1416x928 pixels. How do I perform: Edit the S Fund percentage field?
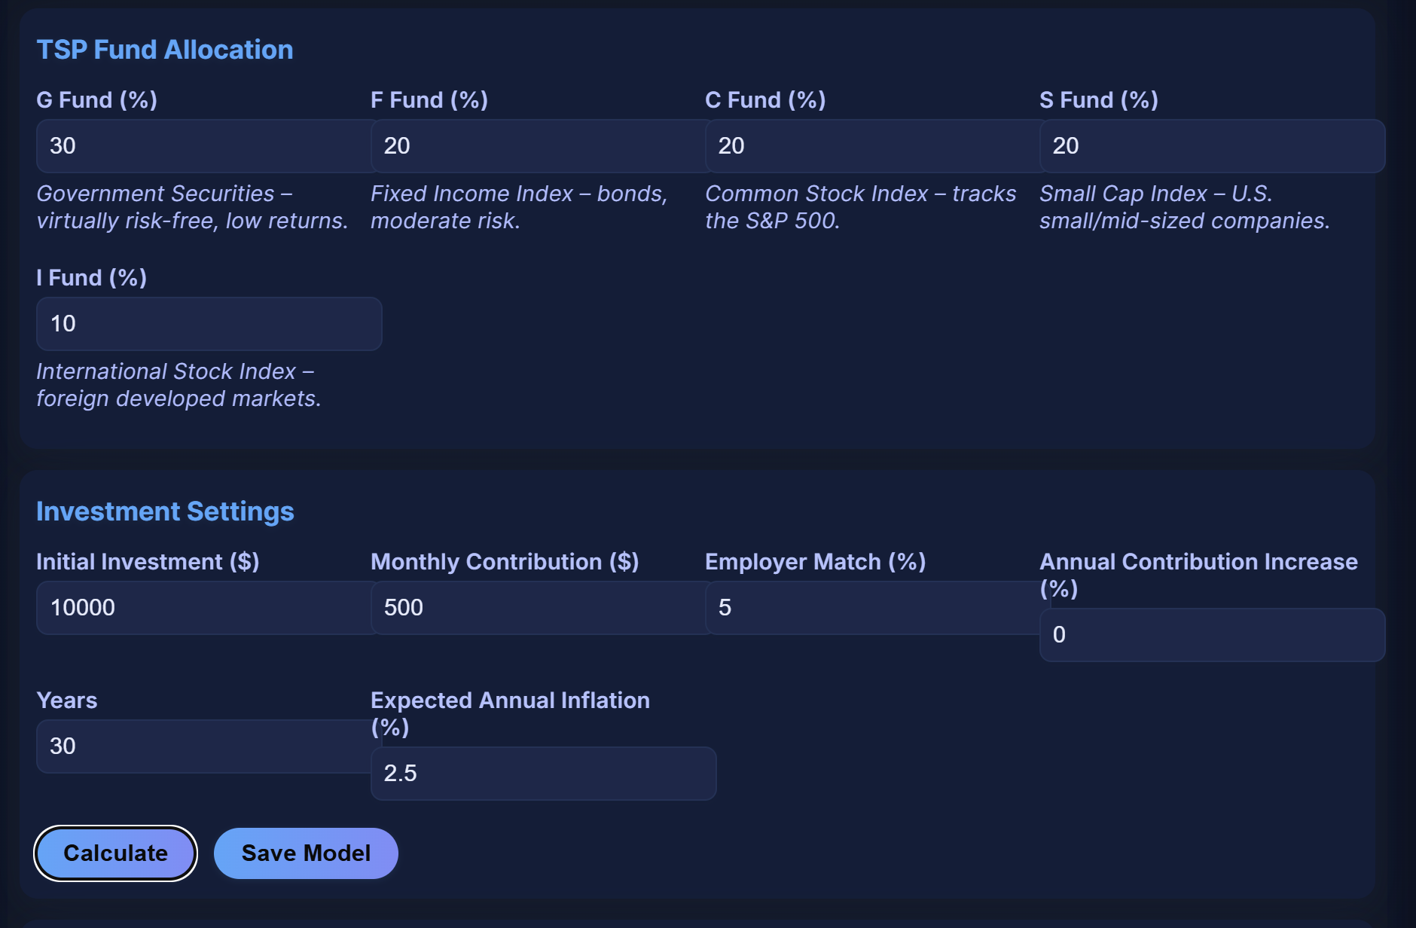click(x=1211, y=146)
